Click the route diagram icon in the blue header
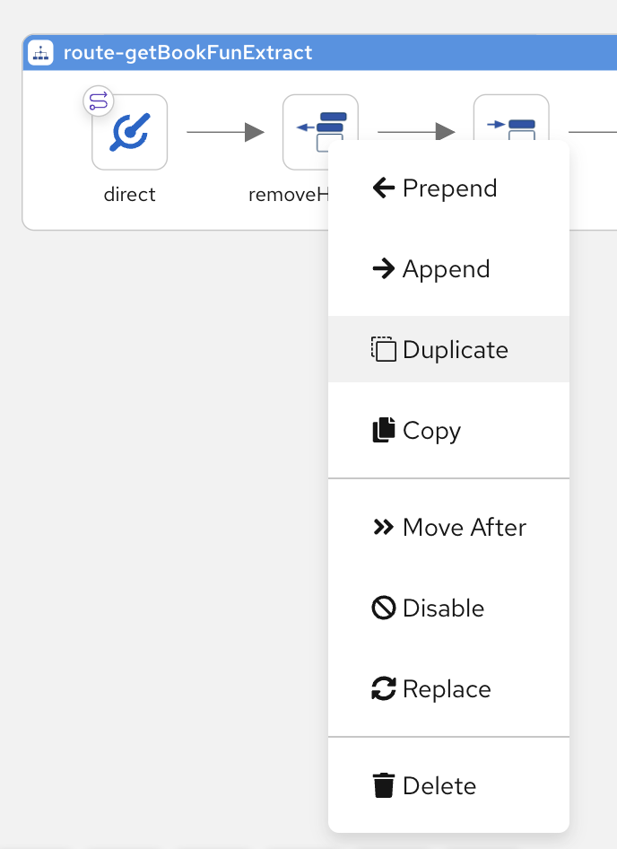Viewport: 617px width, 849px height. point(39,52)
